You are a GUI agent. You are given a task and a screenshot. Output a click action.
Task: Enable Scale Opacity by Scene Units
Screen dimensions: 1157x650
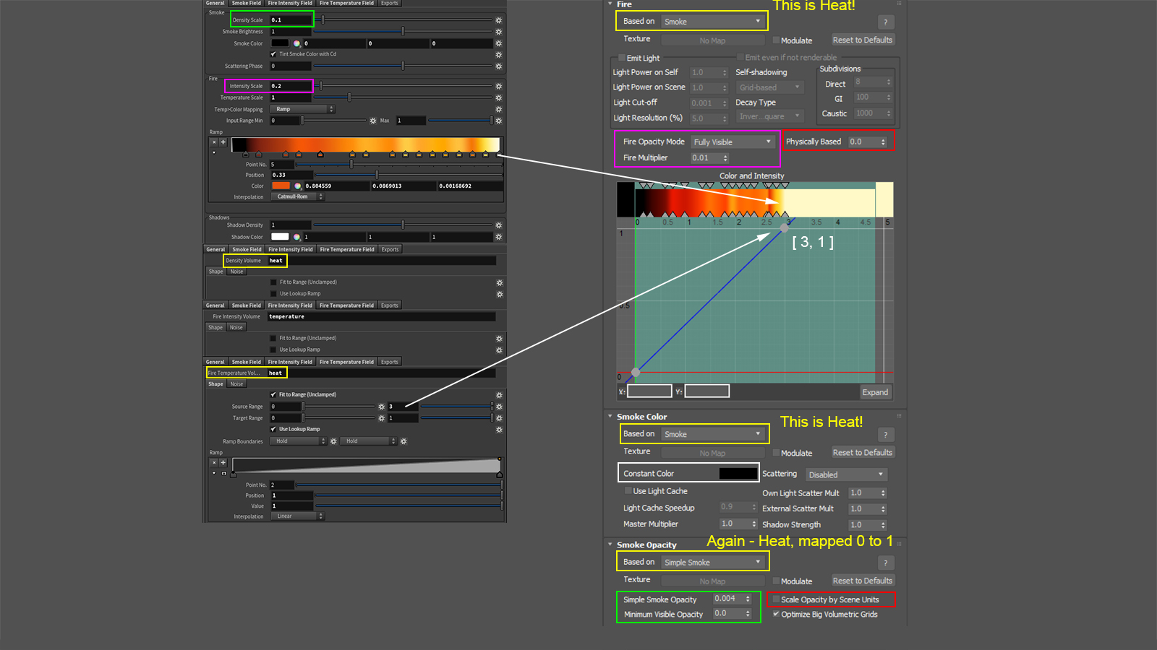[776, 599]
